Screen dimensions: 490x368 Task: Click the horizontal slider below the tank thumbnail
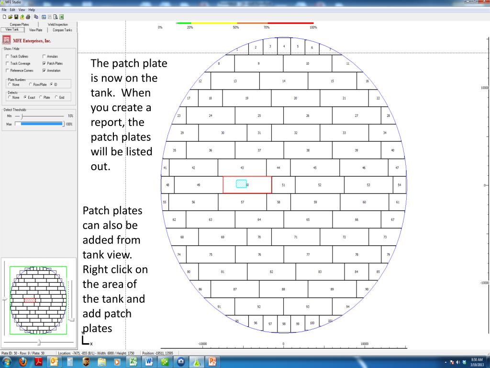click(38, 342)
